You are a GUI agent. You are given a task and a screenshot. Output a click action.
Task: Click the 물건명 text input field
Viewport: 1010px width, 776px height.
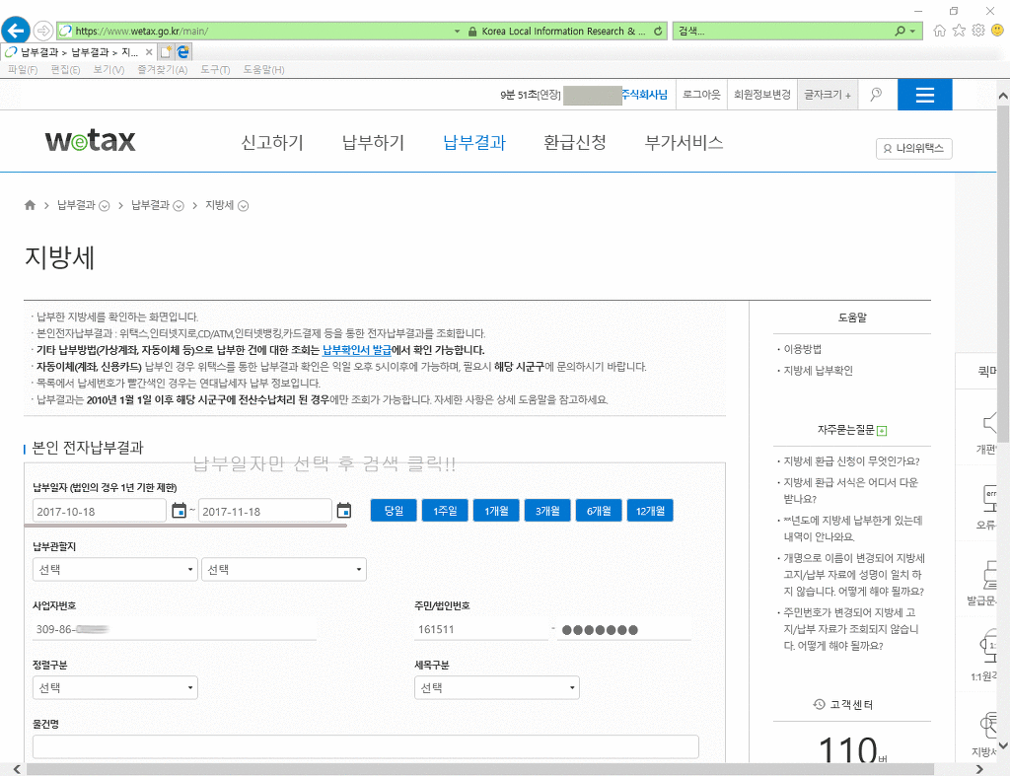(x=365, y=747)
